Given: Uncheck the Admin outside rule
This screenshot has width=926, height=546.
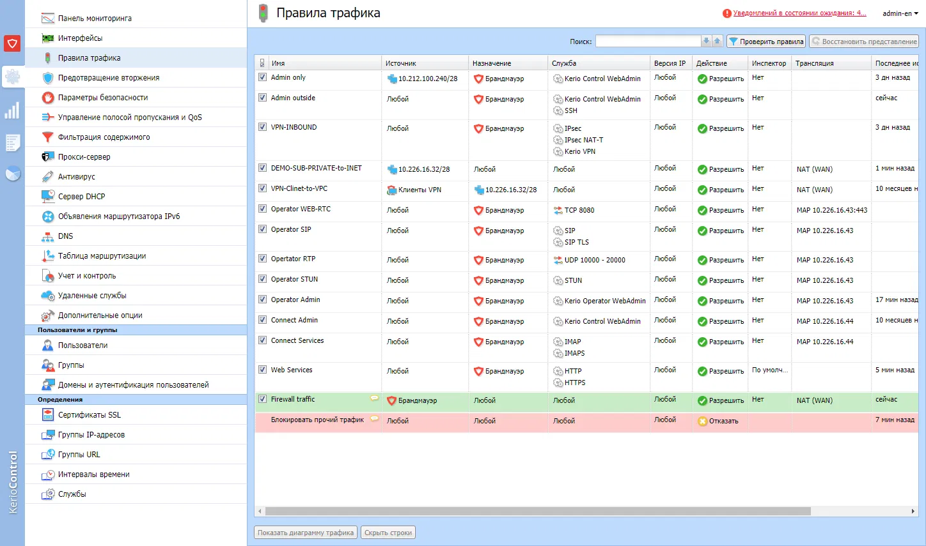Looking at the screenshot, I should 262,98.
